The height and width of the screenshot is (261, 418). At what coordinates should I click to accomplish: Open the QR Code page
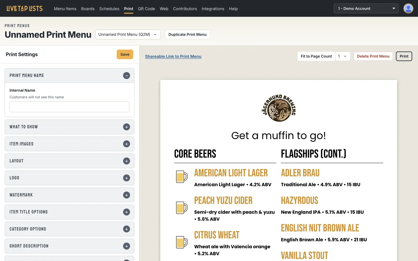(x=146, y=9)
